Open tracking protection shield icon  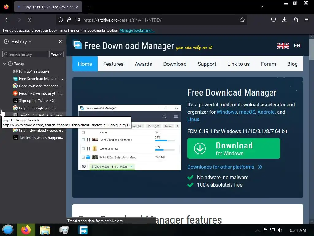61,20
